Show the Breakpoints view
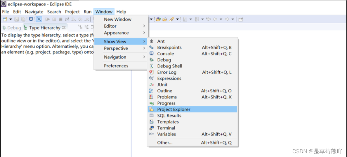This screenshot has width=347, height=157. pyautogui.click(x=192, y=47)
